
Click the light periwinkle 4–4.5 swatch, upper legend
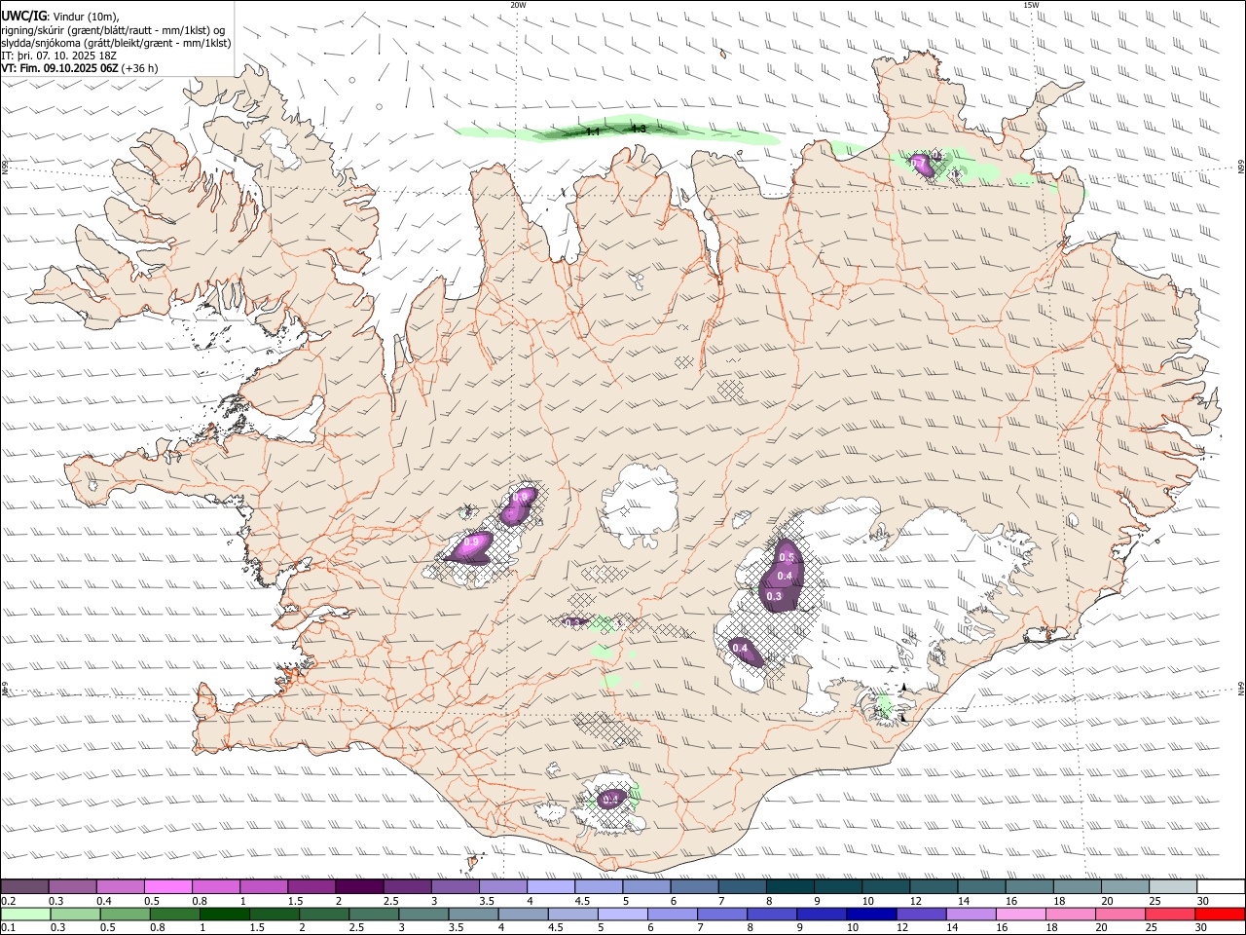click(550, 887)
